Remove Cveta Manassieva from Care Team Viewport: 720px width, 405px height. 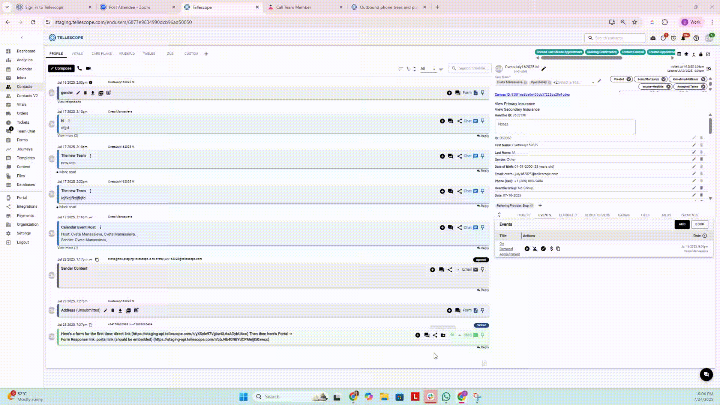(x=526, y=82)
